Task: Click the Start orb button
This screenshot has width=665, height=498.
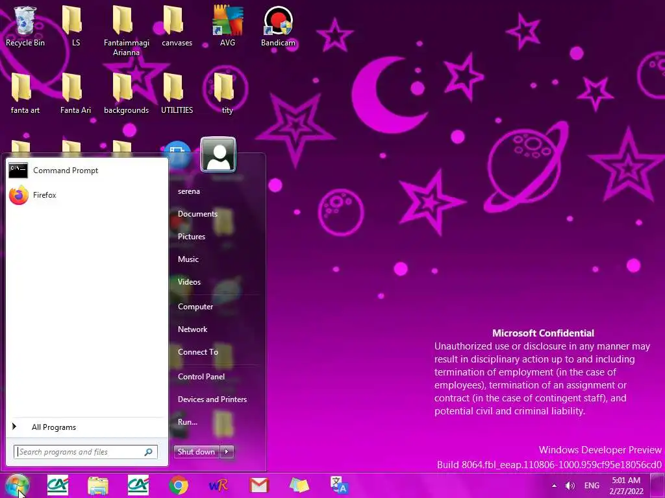Action: 18,486
